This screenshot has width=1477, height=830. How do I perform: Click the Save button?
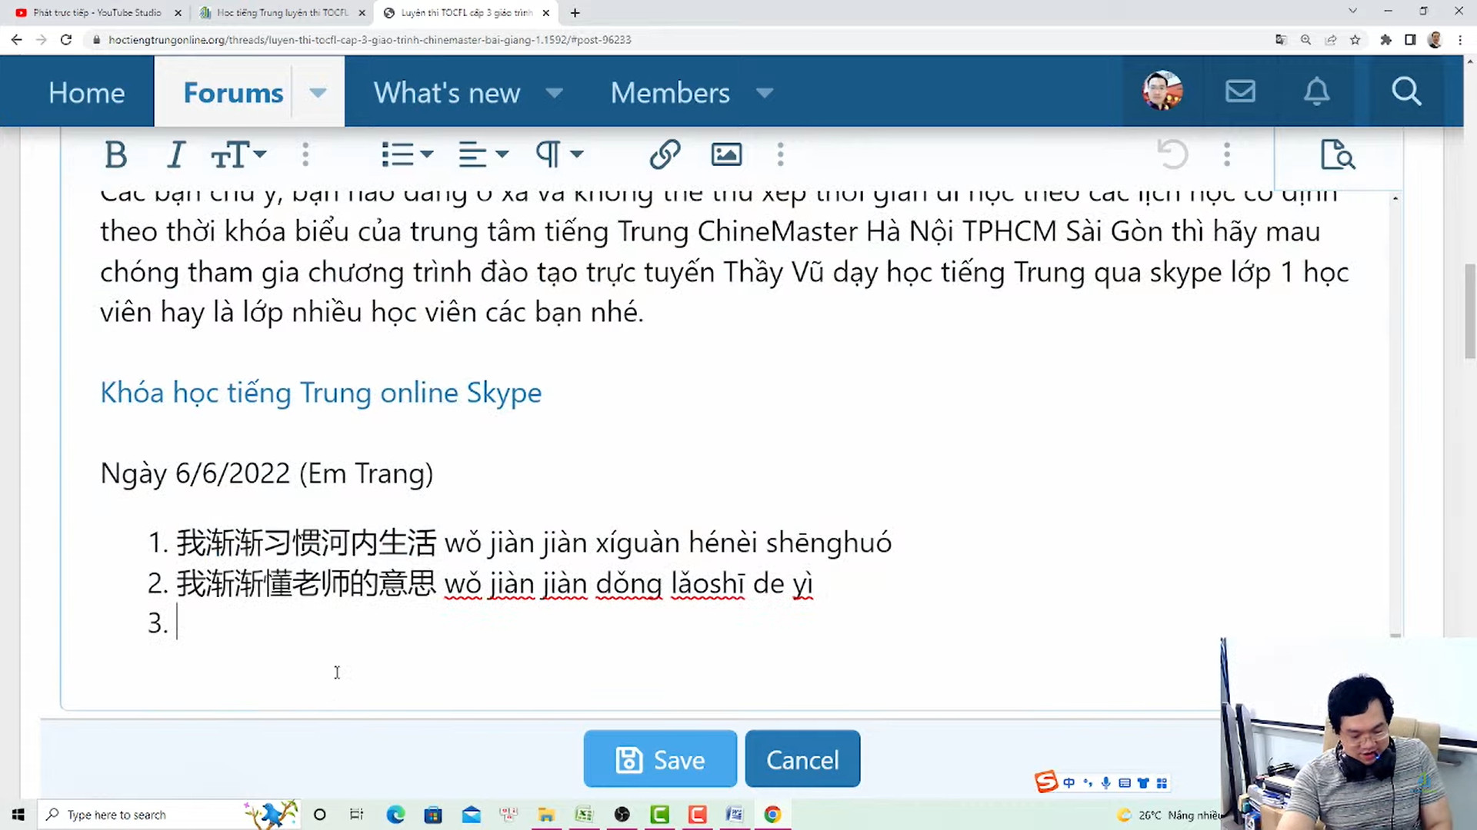pyautogui.click(x=660, y=759)
